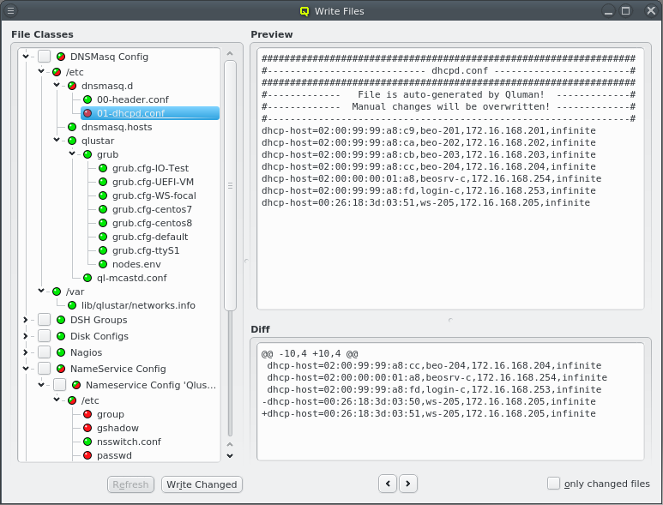Screen dimensions: 663x505
Task: Open the window menu icon in the title bar
Action: tap(10, 10)
